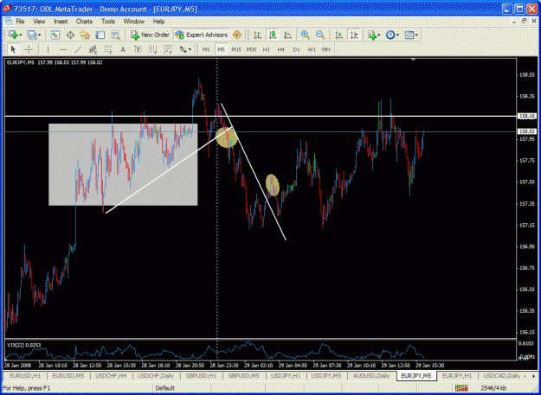Switch to the EURUSD,H1 chart tab
This screenshot has height=395, width=541.
point(25,376)
